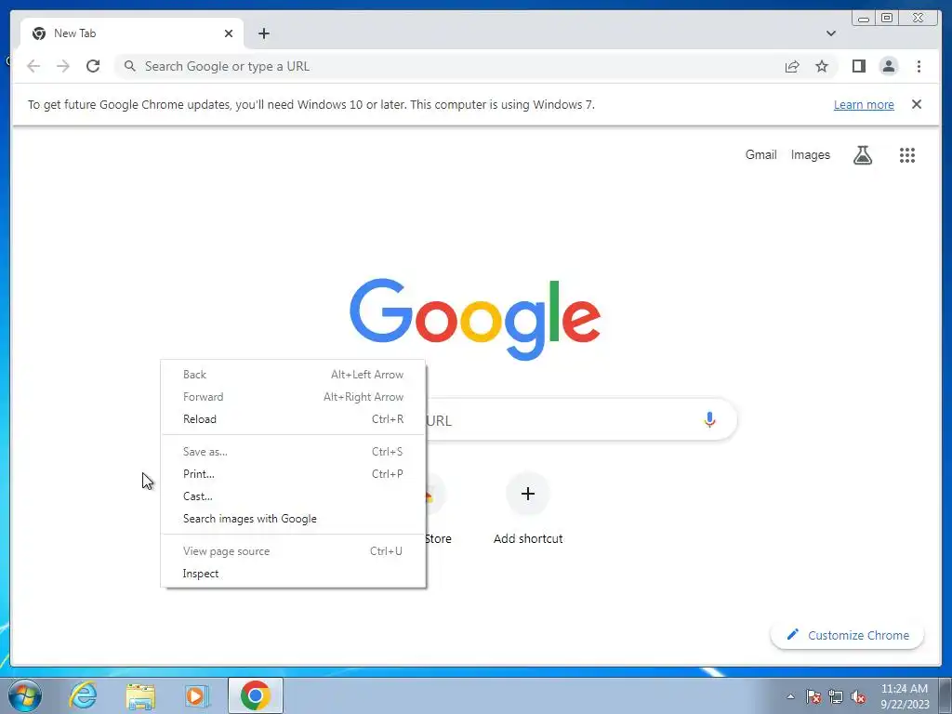This screenshot has height=714, width=952.
Task: Click Save as... in the context menu
Action: point(293,451)
